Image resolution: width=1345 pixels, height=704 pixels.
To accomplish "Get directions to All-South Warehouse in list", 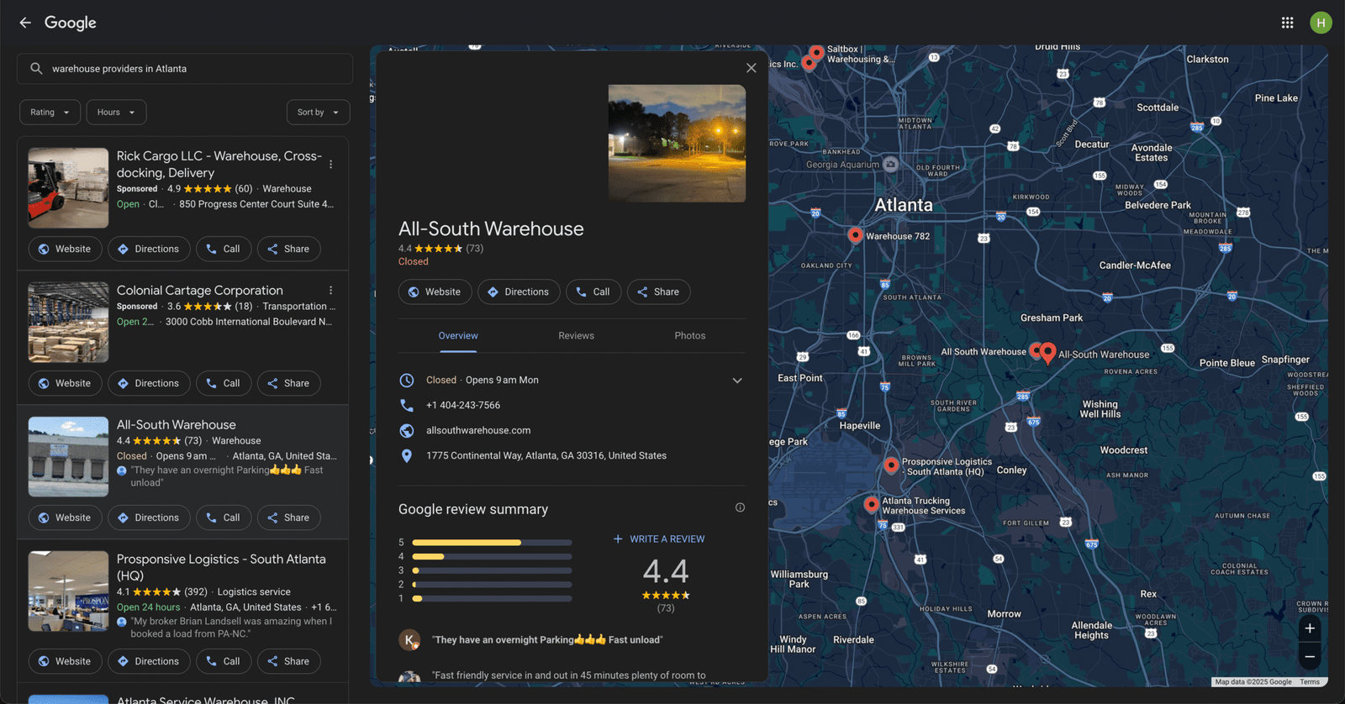I will click(149, 518).
